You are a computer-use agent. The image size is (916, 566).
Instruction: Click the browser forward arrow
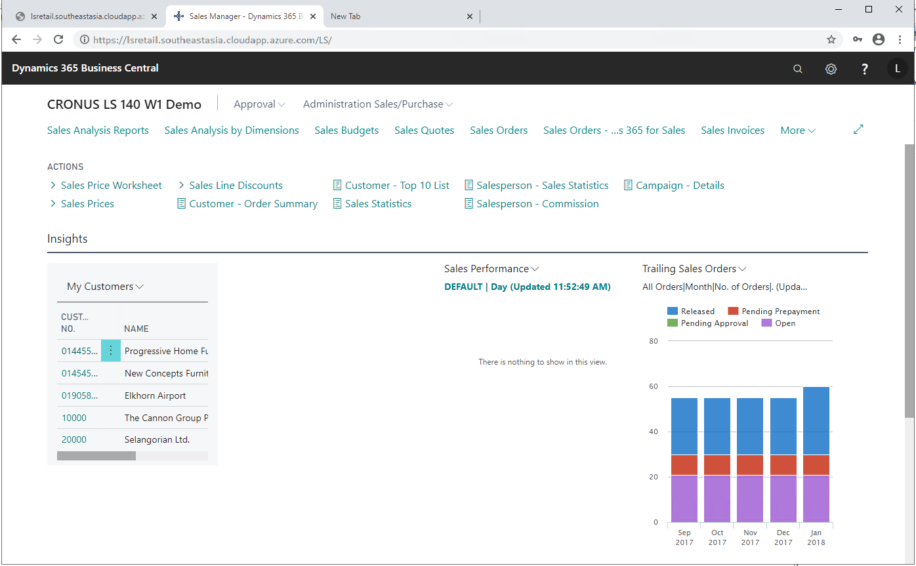[x=37, y=39]
